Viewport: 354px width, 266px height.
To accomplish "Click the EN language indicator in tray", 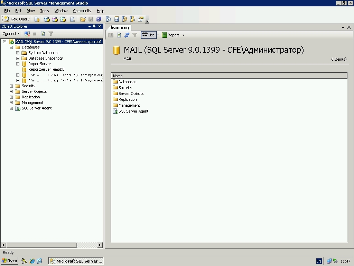I will click(x=318, y=261).
